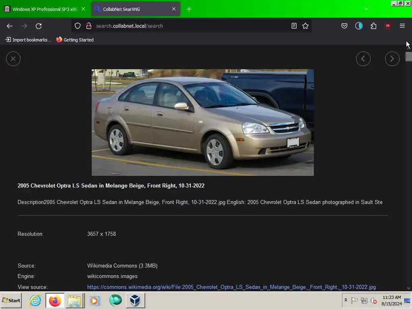412x309 pixels.
Task: Click the resolution value 3657 x 1758
Action: (x=101, y=234)
